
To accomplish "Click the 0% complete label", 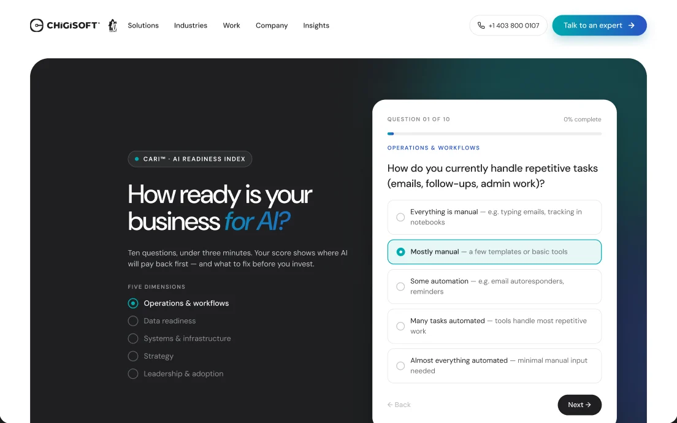I will [582, 120].
